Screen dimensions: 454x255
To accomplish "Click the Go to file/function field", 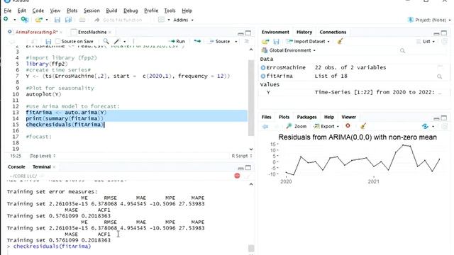I will click(x=122, y=20).
